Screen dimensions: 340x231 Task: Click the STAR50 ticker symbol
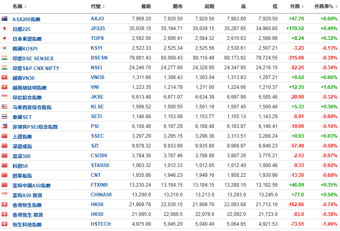tap(100, 165)
